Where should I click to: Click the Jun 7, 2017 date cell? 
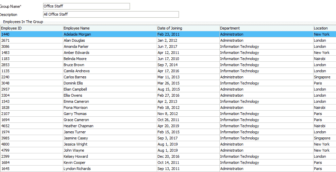(x=188, y=46)
